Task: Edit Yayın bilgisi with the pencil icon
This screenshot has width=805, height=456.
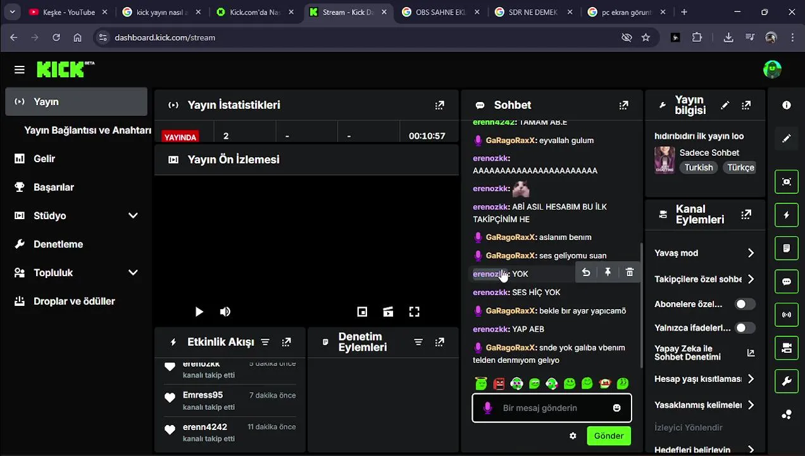Action: (x=725, y=105)
